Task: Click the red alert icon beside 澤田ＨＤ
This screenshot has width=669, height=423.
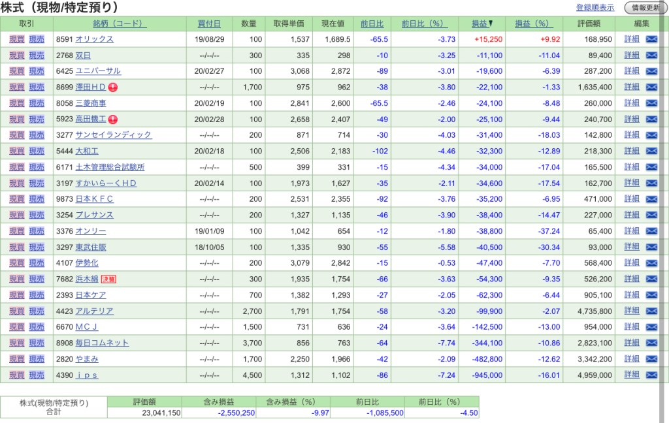Action: [x=112, y=87]
